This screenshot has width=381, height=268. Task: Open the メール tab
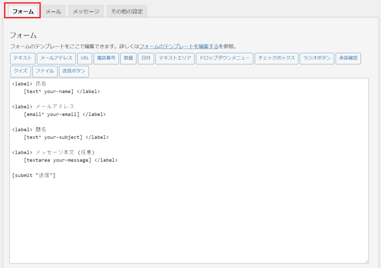[53, 11]
